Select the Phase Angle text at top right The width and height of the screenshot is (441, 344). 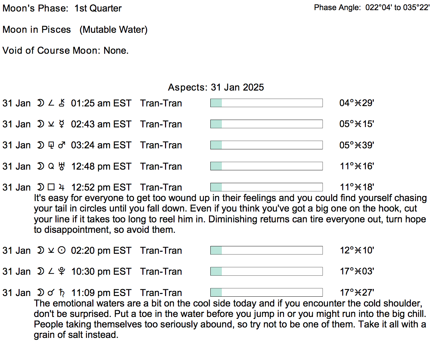(372, 7)
